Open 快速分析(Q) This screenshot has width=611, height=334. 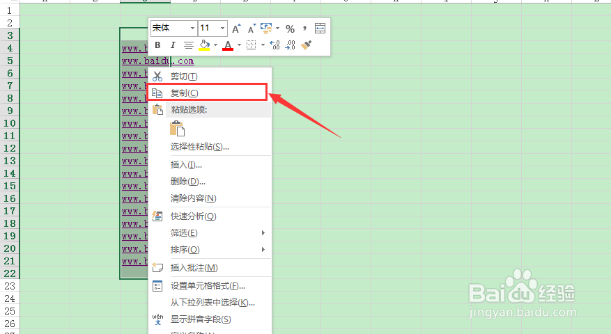[x=210, y=216]
